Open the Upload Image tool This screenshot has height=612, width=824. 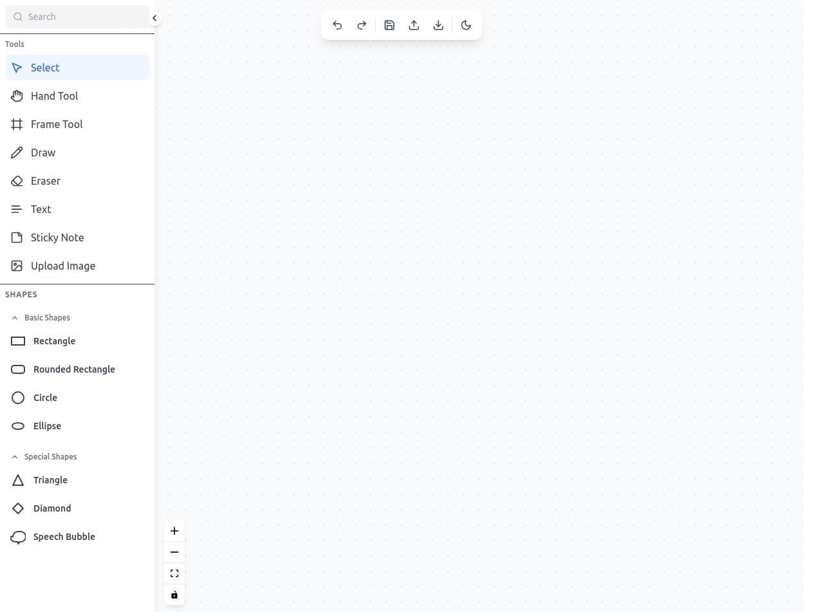77,266
